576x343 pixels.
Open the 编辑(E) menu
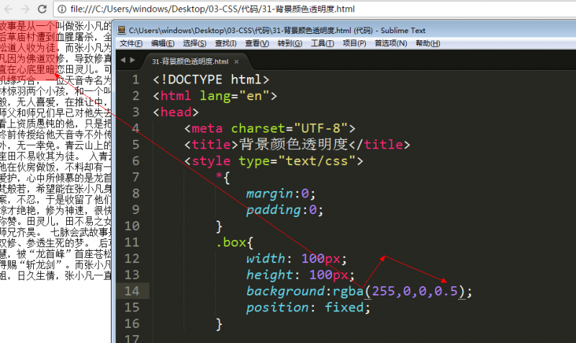pyautogui.click(x=161, y=43)
